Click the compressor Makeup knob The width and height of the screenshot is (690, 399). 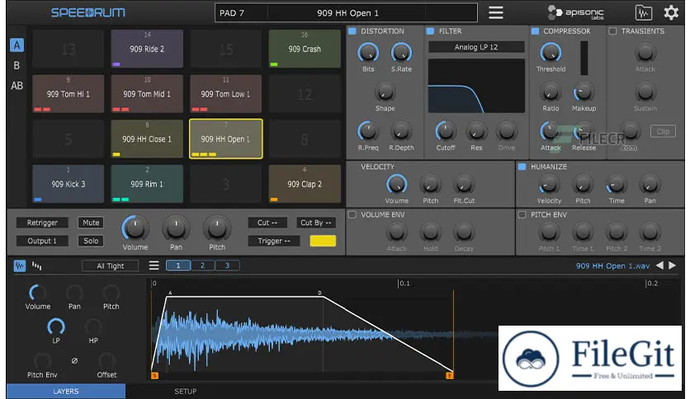584,92
